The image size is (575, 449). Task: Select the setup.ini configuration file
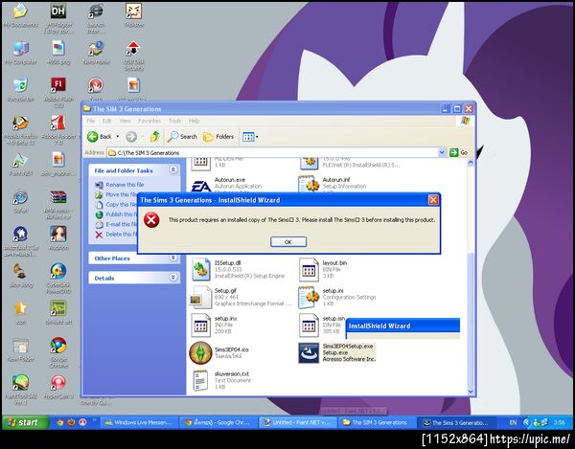tap(337, 298)
